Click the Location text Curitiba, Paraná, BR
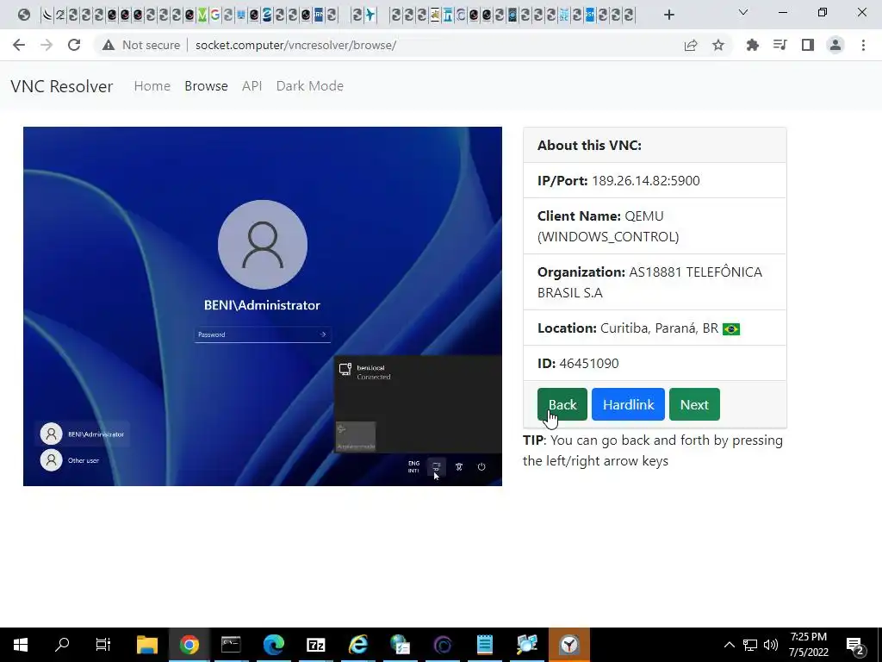882x662 pixels. coord(659,328)
